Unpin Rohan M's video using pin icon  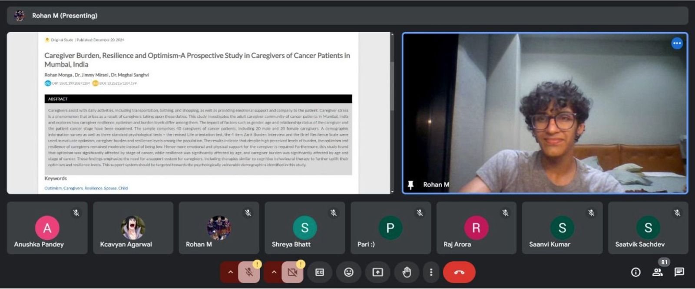coord(410,185)
